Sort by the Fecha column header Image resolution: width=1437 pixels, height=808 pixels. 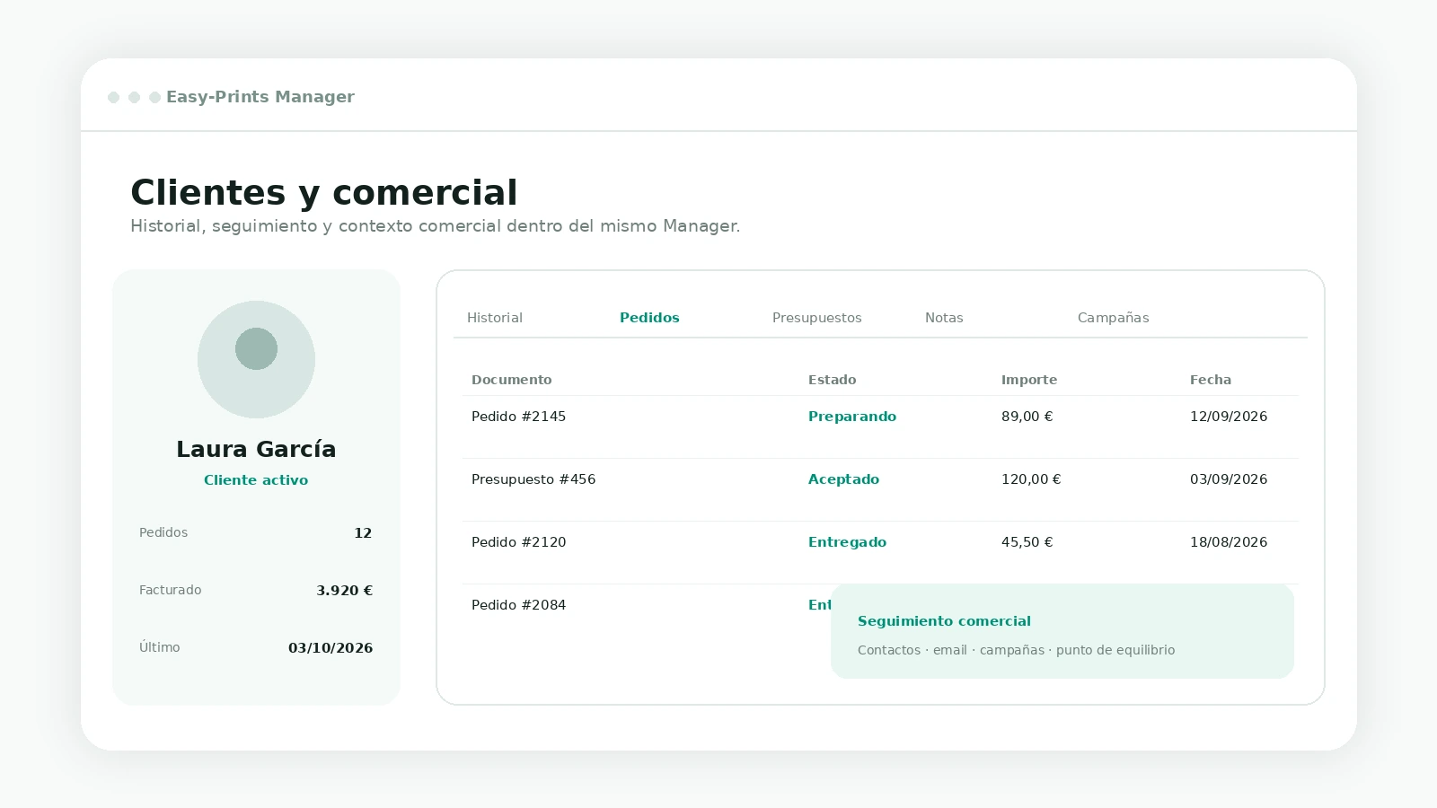click(1211, 380)
